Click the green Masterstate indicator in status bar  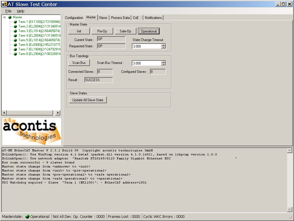27,217
